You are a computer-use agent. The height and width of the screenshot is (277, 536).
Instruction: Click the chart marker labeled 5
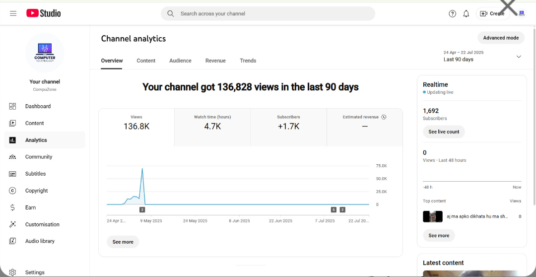point(334,209)
